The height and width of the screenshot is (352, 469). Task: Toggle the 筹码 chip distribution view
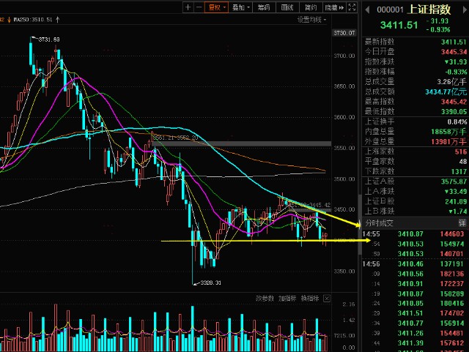point(264,7)
